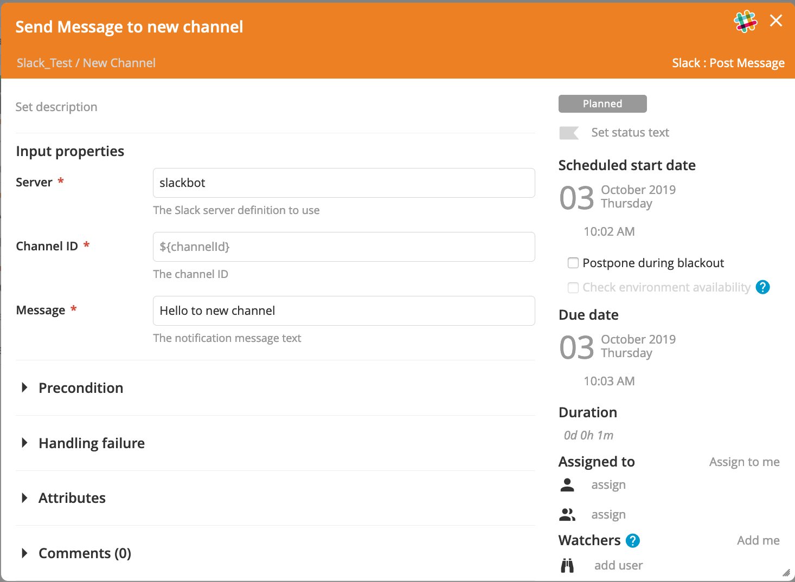Screen dimensions: 795x582
Task: Click the Set description field
Action: 56,107
